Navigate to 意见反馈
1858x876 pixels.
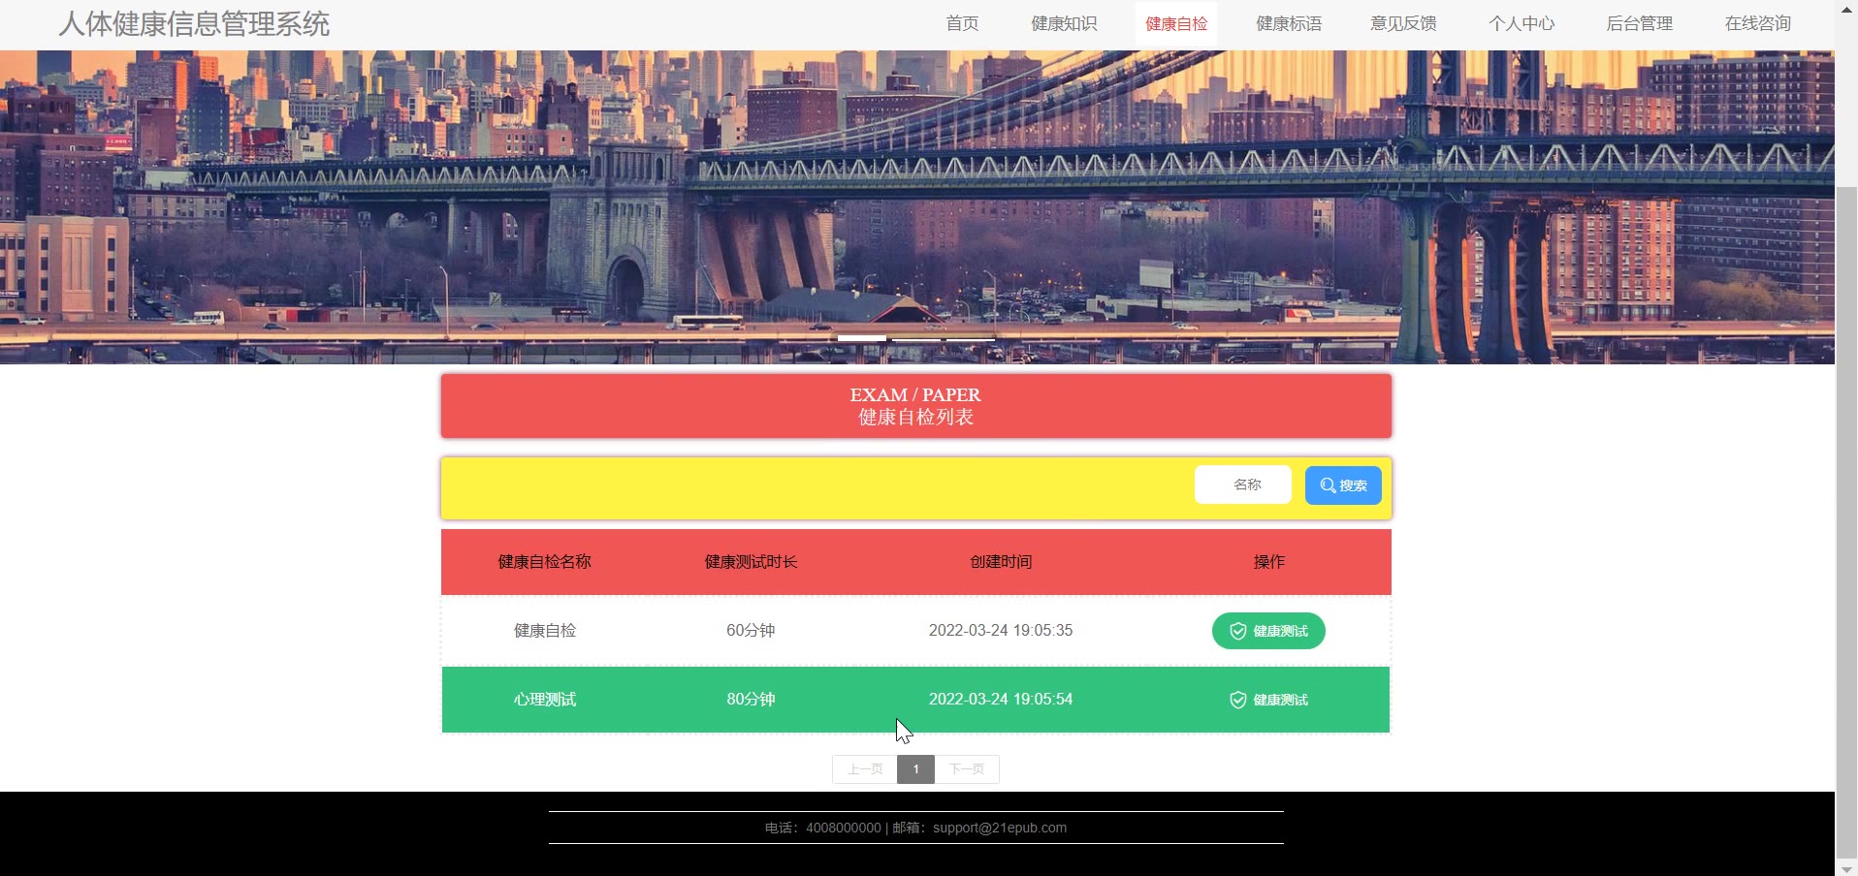click(1403, 23)
